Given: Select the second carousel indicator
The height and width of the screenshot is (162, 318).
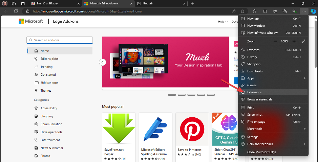Looking at the screenshot, I should click(x=182, y=95).
